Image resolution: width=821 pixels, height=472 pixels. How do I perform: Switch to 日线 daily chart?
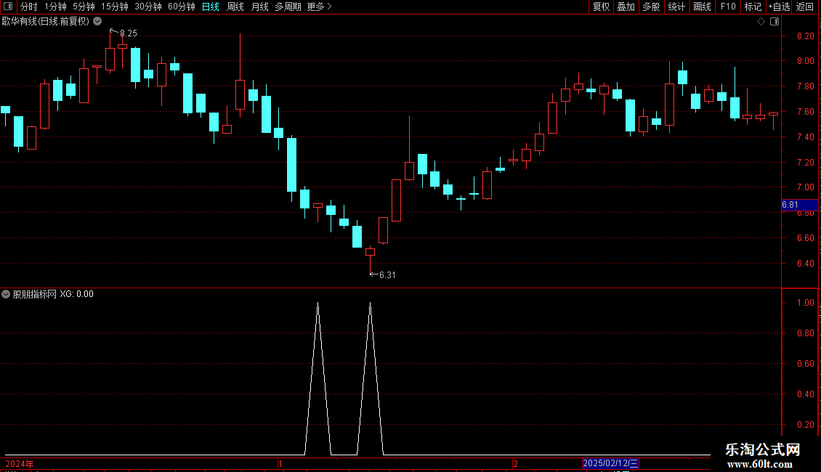[211, 7]
